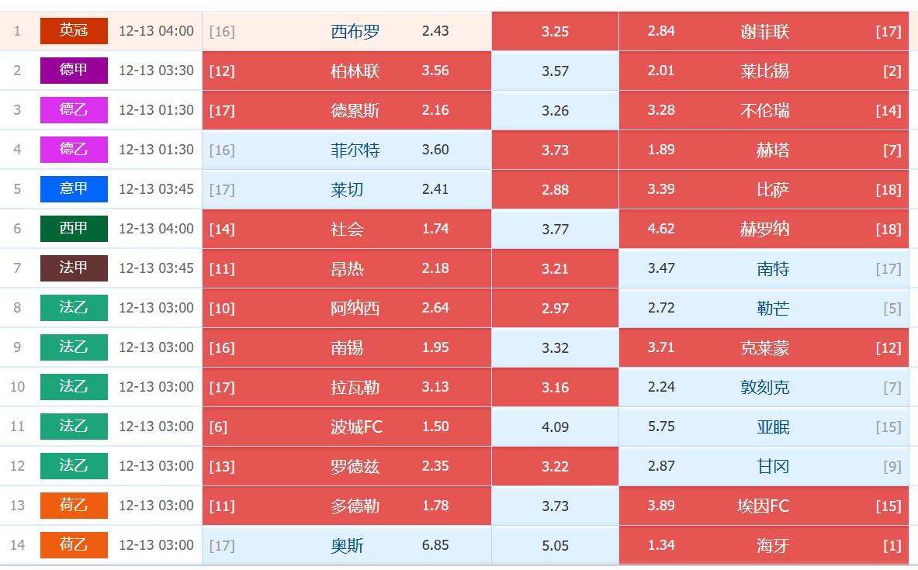The height and width of the screenshot is (570, 918).
Task: Toggle draw odds 3.73 in 多德勒 match
Action: pos(555,506)
